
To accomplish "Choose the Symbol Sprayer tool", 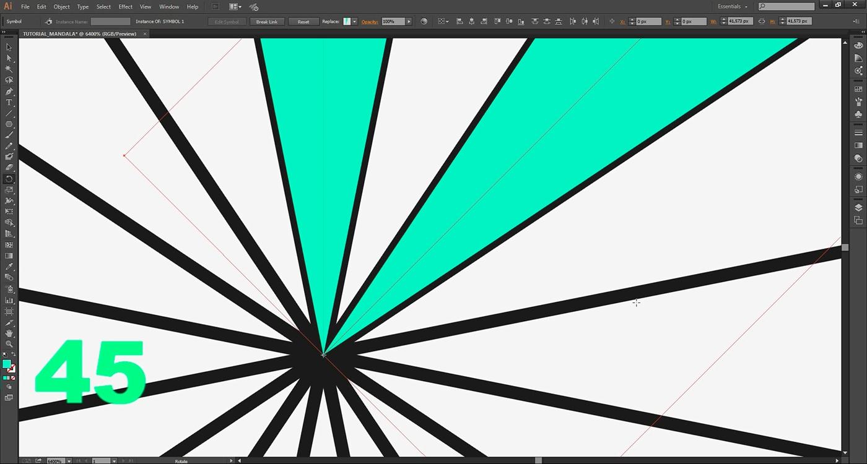I will pos(9,289).
